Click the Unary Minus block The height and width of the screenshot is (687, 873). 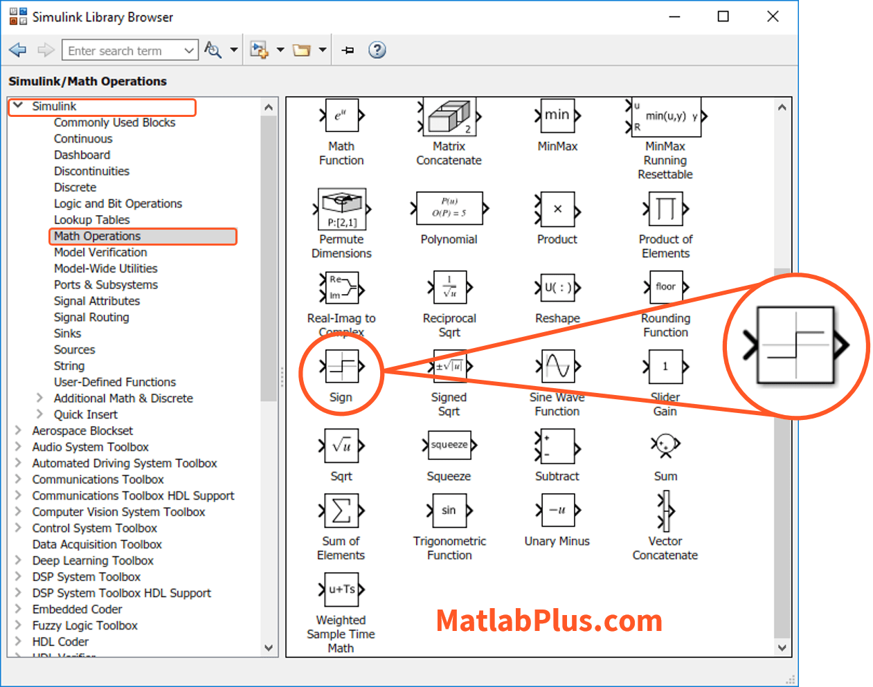[557, 511]
